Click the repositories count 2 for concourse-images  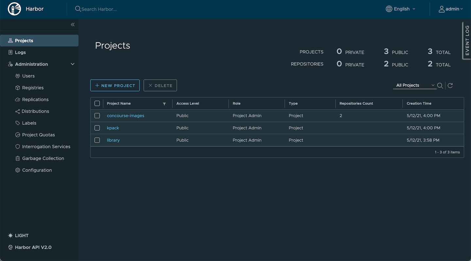click(341, 115)
